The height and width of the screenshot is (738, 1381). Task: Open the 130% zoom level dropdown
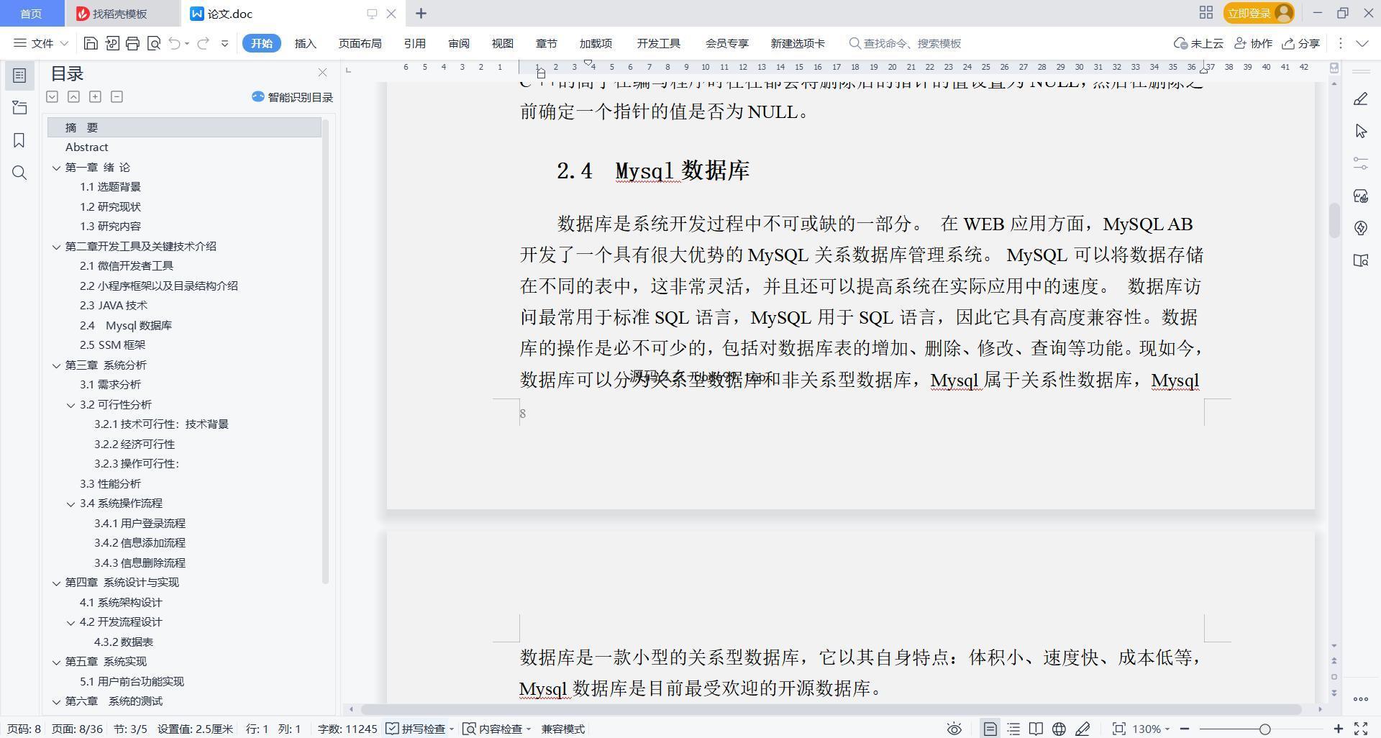pyautogui.click(x=1151, y=729)
